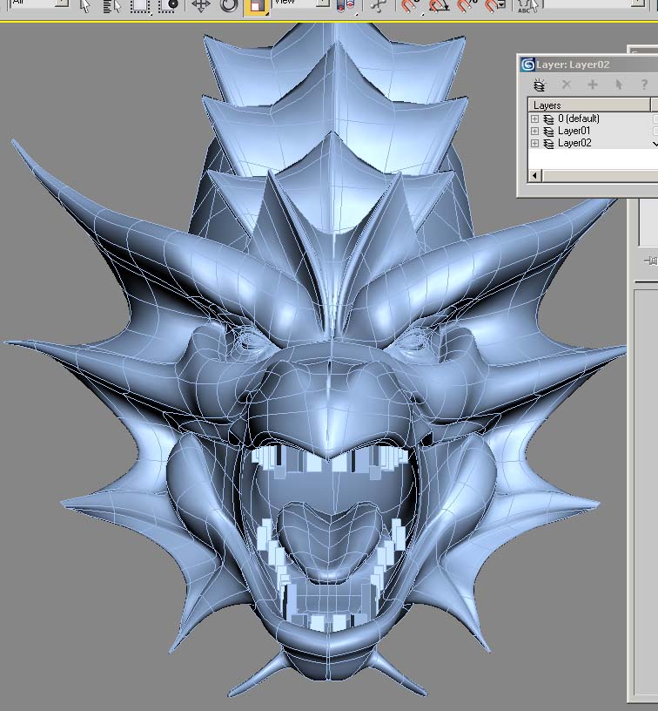Click the left scroll arrow in Layer dialog
This screenshot has width=658, height=711.
[x=534, y=175]
